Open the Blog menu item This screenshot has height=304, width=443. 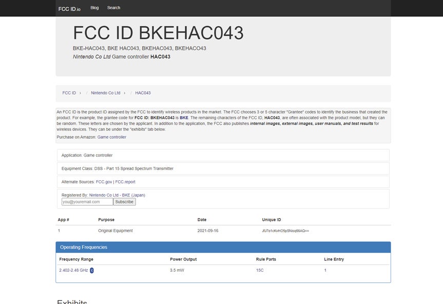click(94, 8)
